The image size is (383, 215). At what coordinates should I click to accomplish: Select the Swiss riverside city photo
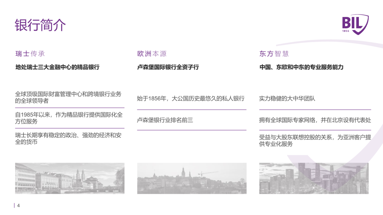[x=70, y=178]
